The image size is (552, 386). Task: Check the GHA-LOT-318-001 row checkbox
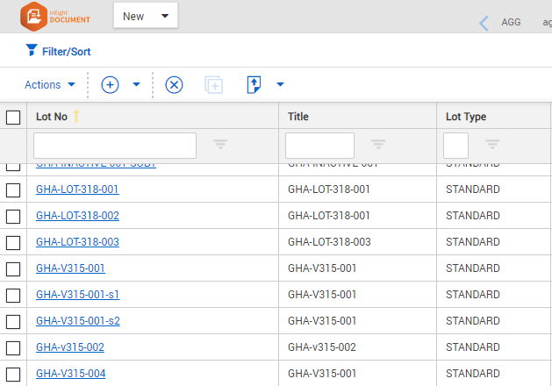click(x=13, y=189)
